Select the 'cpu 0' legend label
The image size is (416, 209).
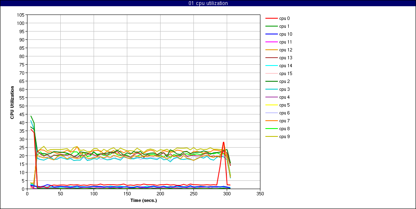(284, 19)
